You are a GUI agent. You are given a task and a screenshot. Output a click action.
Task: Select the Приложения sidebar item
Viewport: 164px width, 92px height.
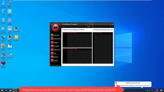click(x=55, y=50)
